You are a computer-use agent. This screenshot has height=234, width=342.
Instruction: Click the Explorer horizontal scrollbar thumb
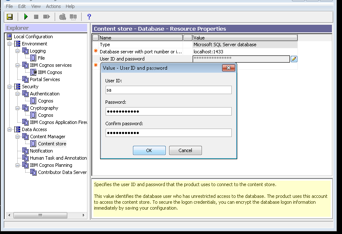point(40,215)
